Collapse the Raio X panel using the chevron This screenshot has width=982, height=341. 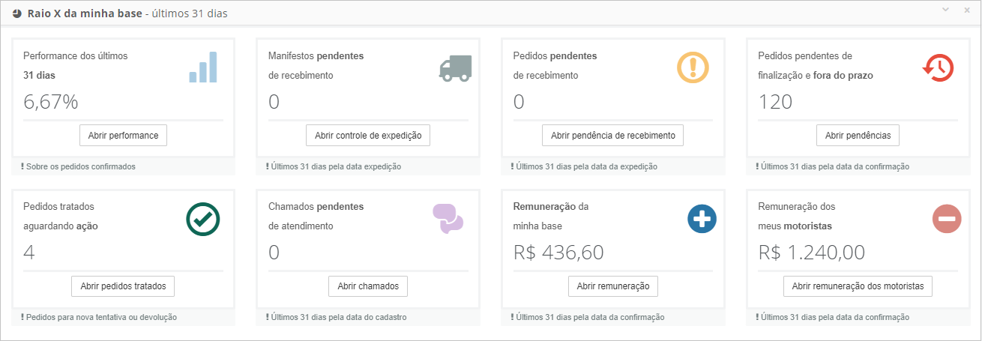click(946, 9)
